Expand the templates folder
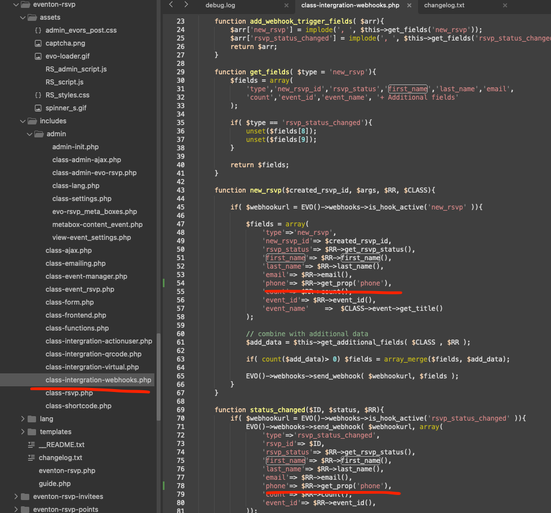This screenshot has width=551, height=513. click(23, 432)
